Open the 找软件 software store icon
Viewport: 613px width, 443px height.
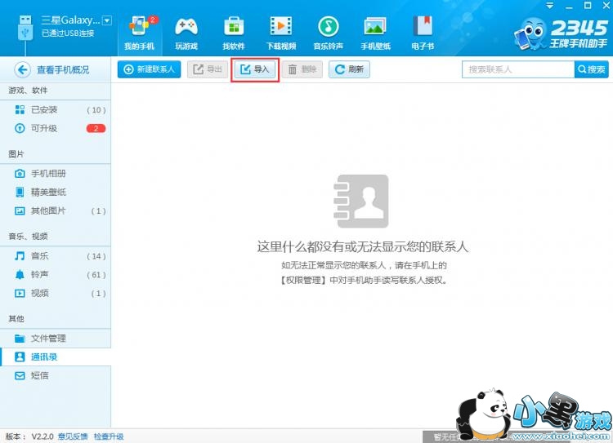[233, 28]
